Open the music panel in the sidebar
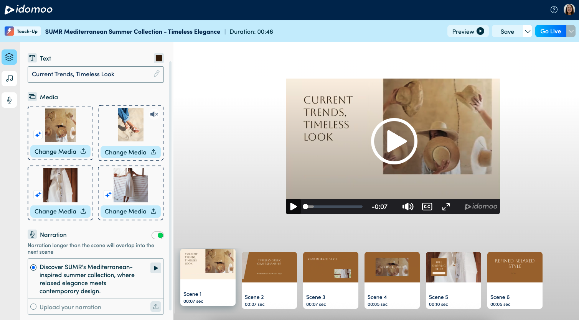The width and height of the screenshot is (579, 320). [x=9, y=79]
